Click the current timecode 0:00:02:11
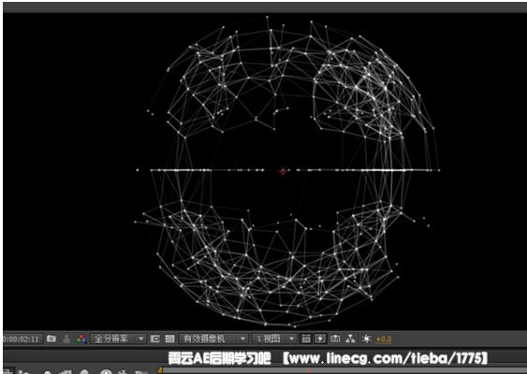Screen dimensions: 527x374 (22, 338)
